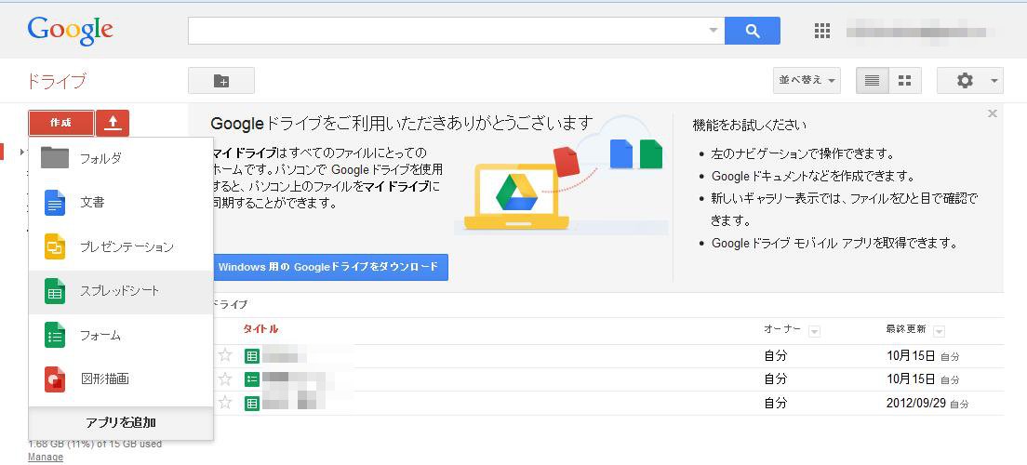Click the yellow presentation icon in menu
This screenshot has height=465, width=1027.
pyautogui.click(x=55, y=246)
